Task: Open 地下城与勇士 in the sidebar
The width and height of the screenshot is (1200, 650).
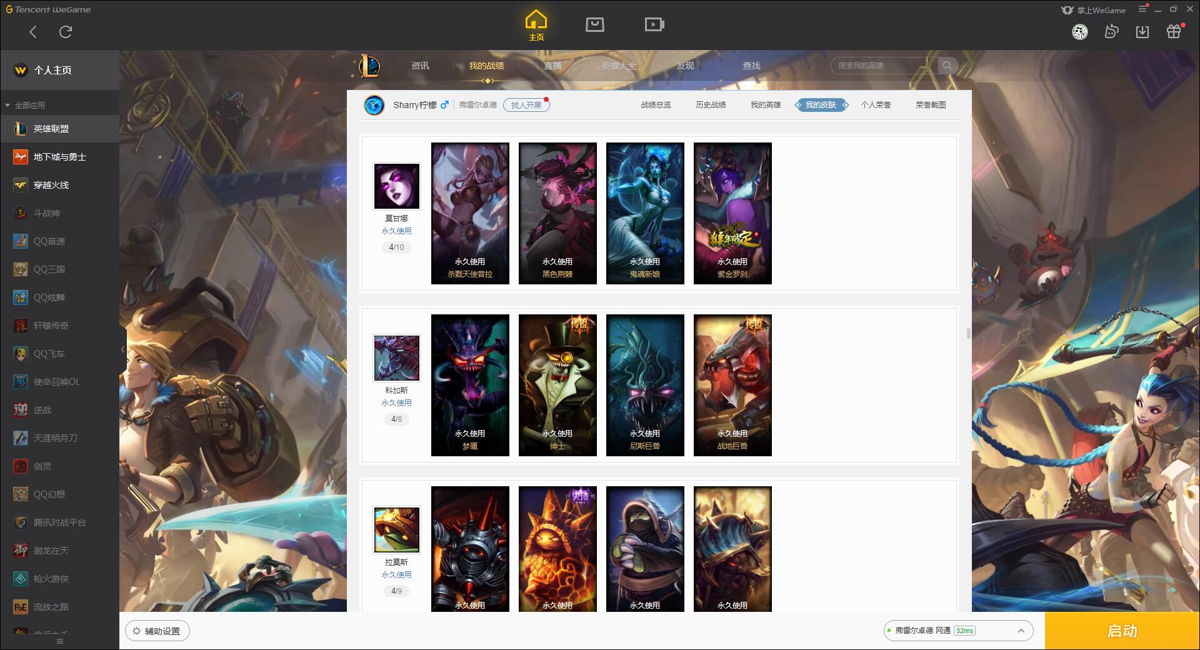Action: click(59, 157)
